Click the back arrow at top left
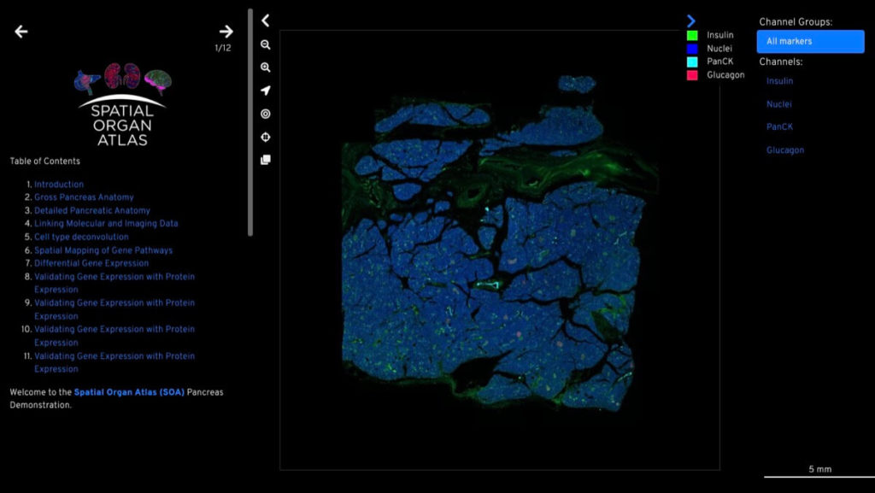Viewport: 875px width, 493px height. pos(21,32)
